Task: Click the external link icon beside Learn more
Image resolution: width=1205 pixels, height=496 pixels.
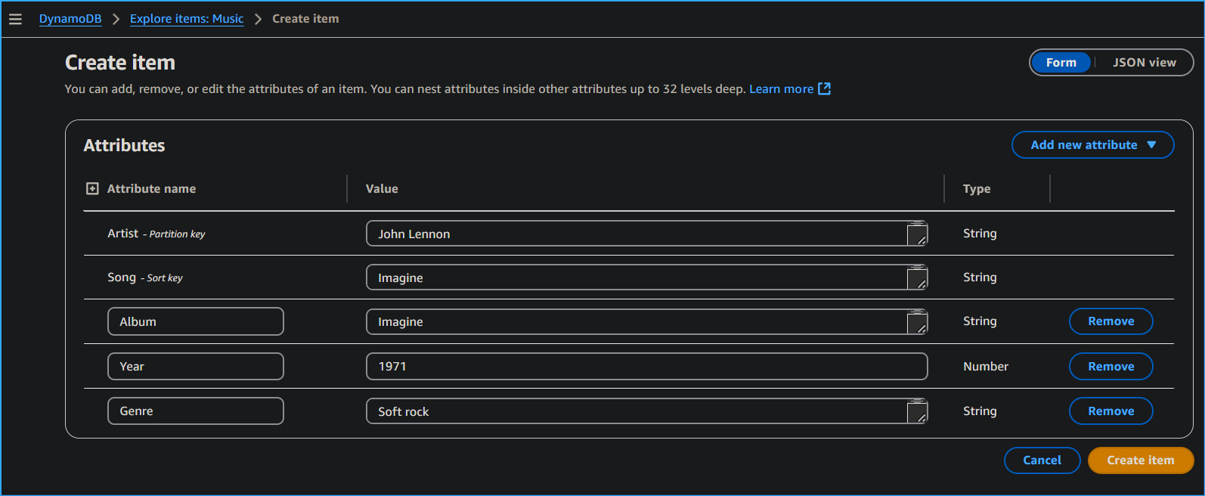Action: [825, 88]
